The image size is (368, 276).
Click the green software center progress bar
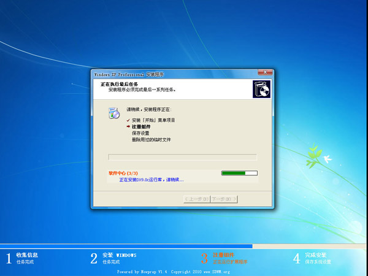point(239,173)
